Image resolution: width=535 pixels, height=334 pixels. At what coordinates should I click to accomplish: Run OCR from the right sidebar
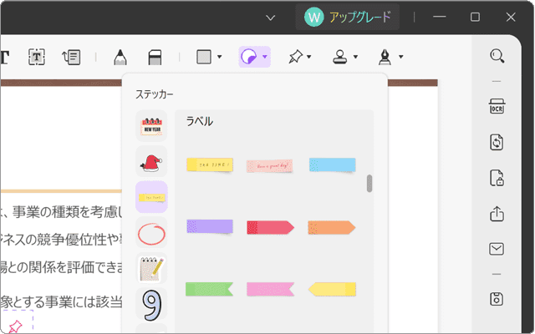(x=497, y=106)
